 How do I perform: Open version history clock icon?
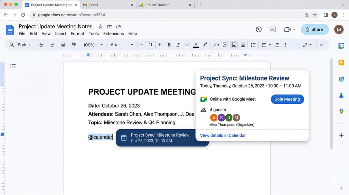click(x=258, y=29)
